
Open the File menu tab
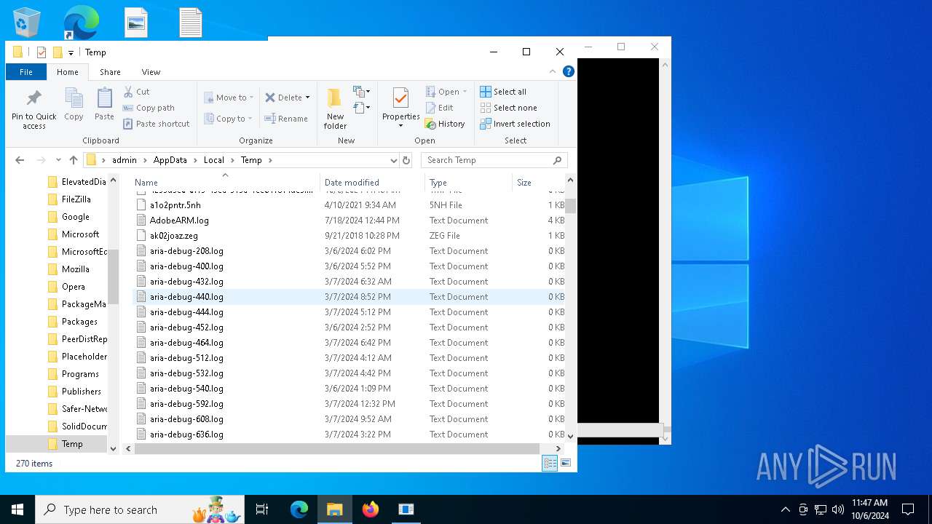[26, 72]
